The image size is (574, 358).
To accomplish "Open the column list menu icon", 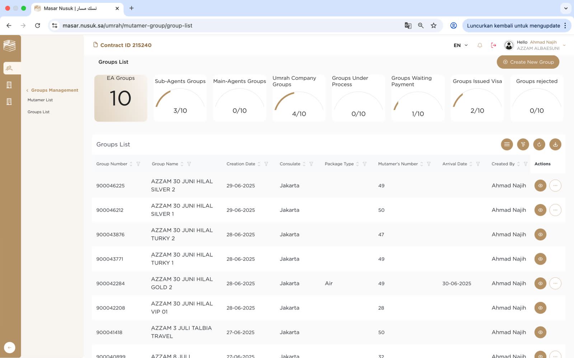I will coord(507,144).
